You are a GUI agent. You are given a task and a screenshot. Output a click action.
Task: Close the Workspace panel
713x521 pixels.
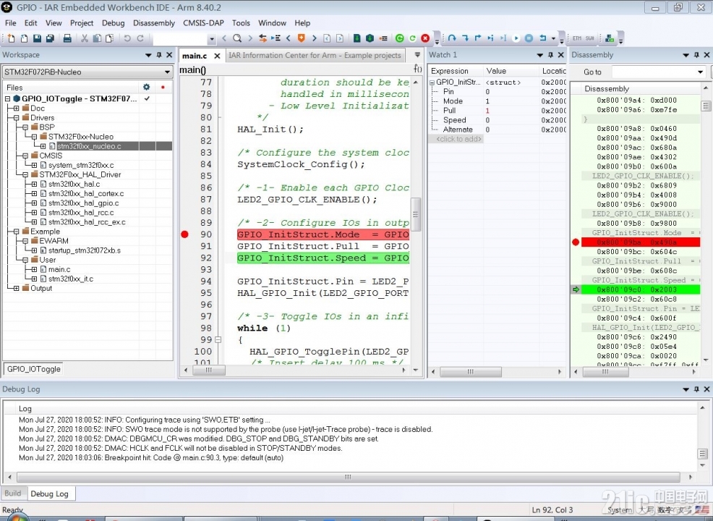click(x=169, y=55)
